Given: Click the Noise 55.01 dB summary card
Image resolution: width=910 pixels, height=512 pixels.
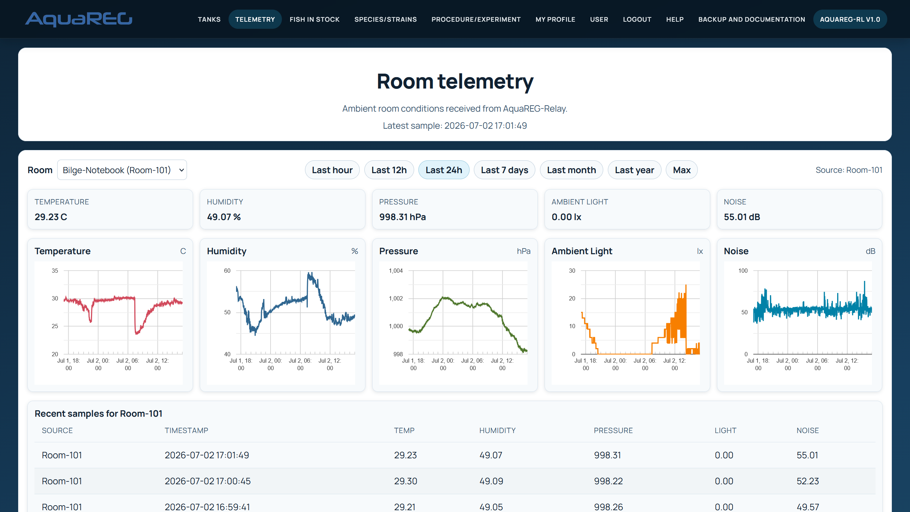Looking at the screenshot, I should (799, 209).
